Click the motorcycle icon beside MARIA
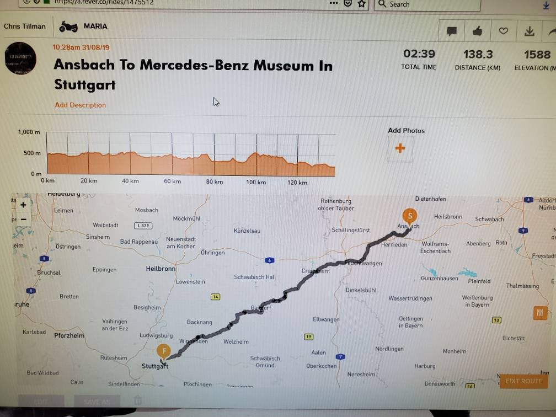The image size is (556, 417). pyautogui.click(x=68, y=26)
